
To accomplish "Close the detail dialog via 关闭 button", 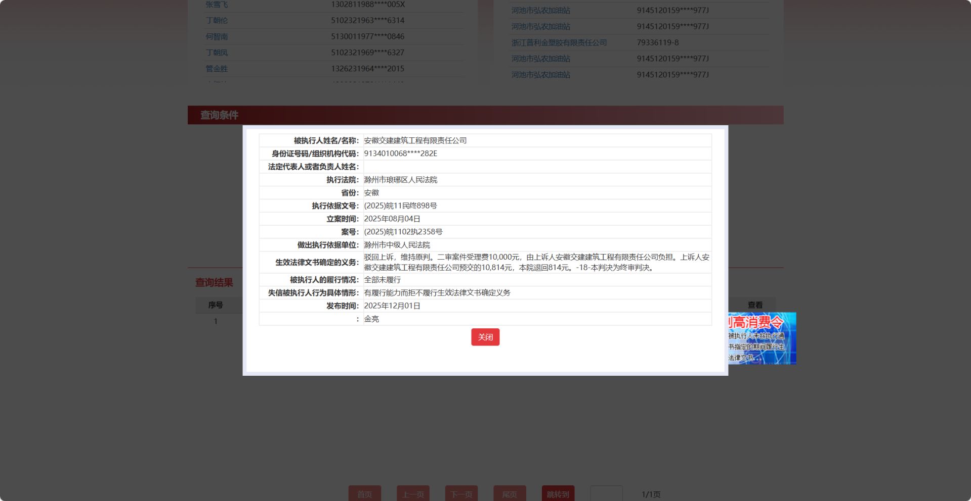I will coord(485,337).
